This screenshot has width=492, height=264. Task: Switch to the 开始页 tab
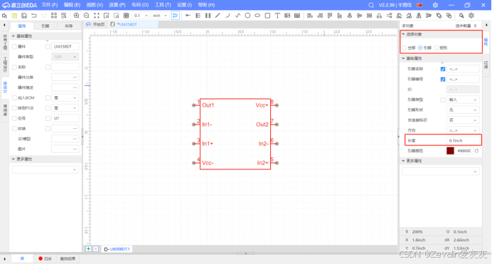pos(95,24)
